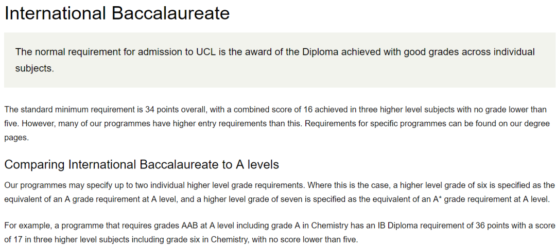Click the "International Baccalaureate" main heading
Viewport: 556px width, 246px height.
[117, 13]
